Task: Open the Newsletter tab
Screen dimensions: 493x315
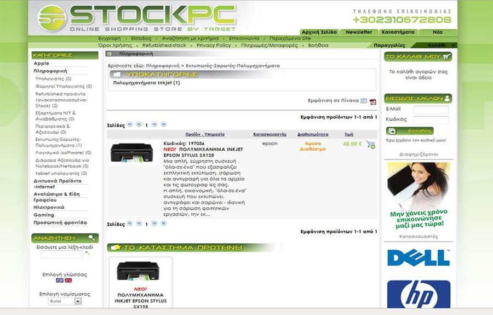Action: pos(359,32)
